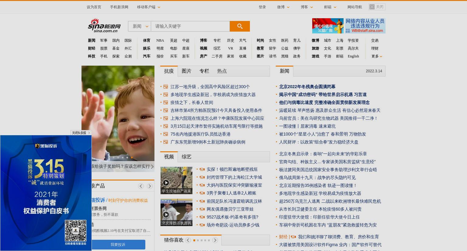467x251 pixels.
Task: Play the Beijing victory video thumbnail
Action: pos(176,212)
